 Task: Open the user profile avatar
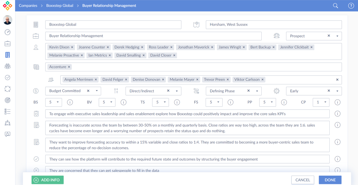8,20
